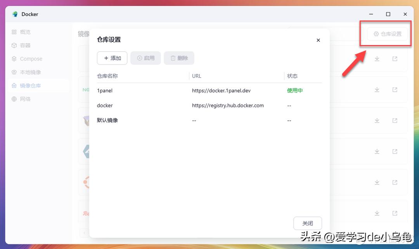Viewport: 419px width, 249px height.
Task: Click the external link icon in the first image row
Action: 395,59
